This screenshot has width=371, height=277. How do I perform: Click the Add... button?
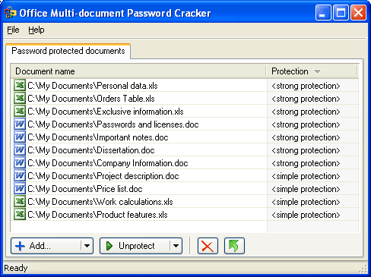[x=46, y=246]
